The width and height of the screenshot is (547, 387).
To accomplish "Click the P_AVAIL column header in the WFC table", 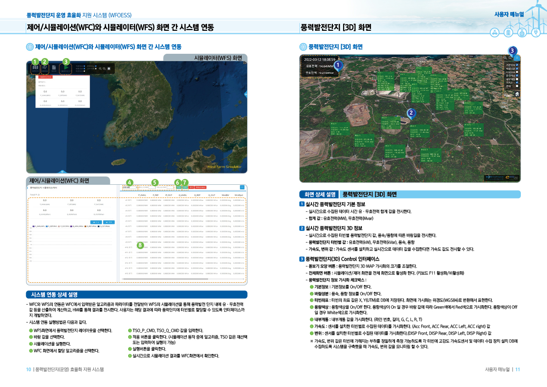I will coord(142,195).
